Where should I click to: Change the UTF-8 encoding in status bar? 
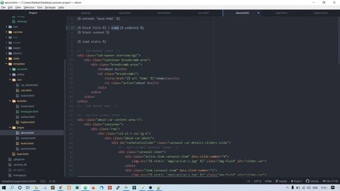(x=257, y=181)
